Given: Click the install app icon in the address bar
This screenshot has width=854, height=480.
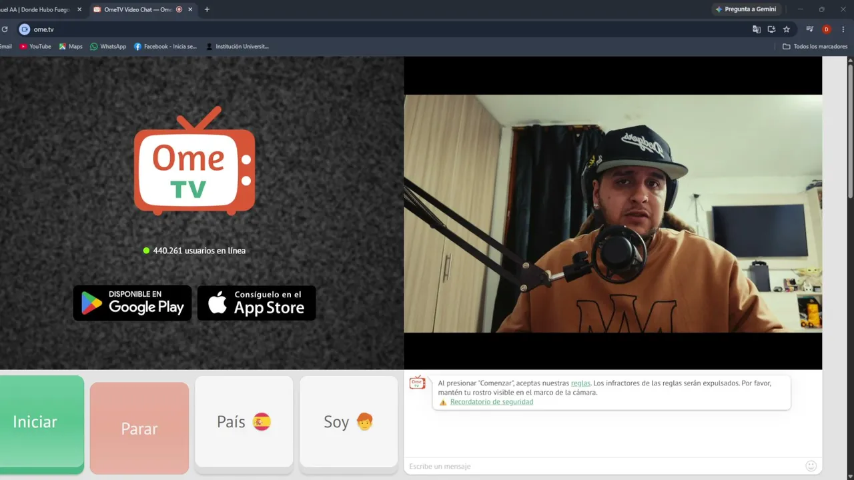Looking at the screenshot, I should (x=771, y=29).
